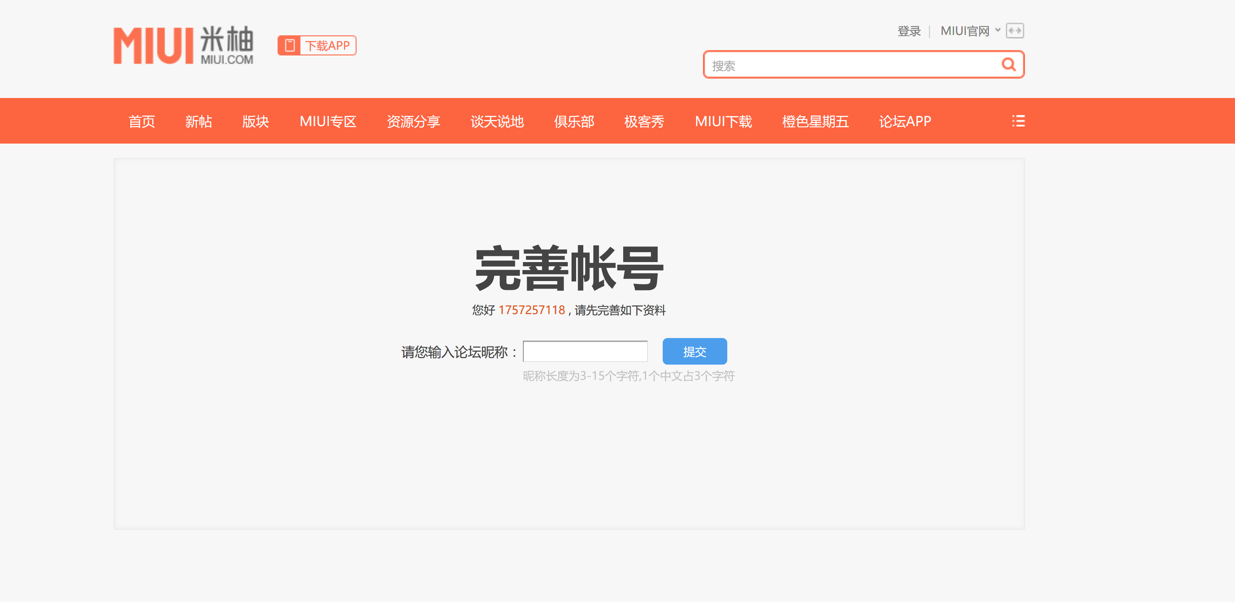Open the MIUI专区 section
The height and width of the screenshot is (602, 1235).
click(328, 121)
